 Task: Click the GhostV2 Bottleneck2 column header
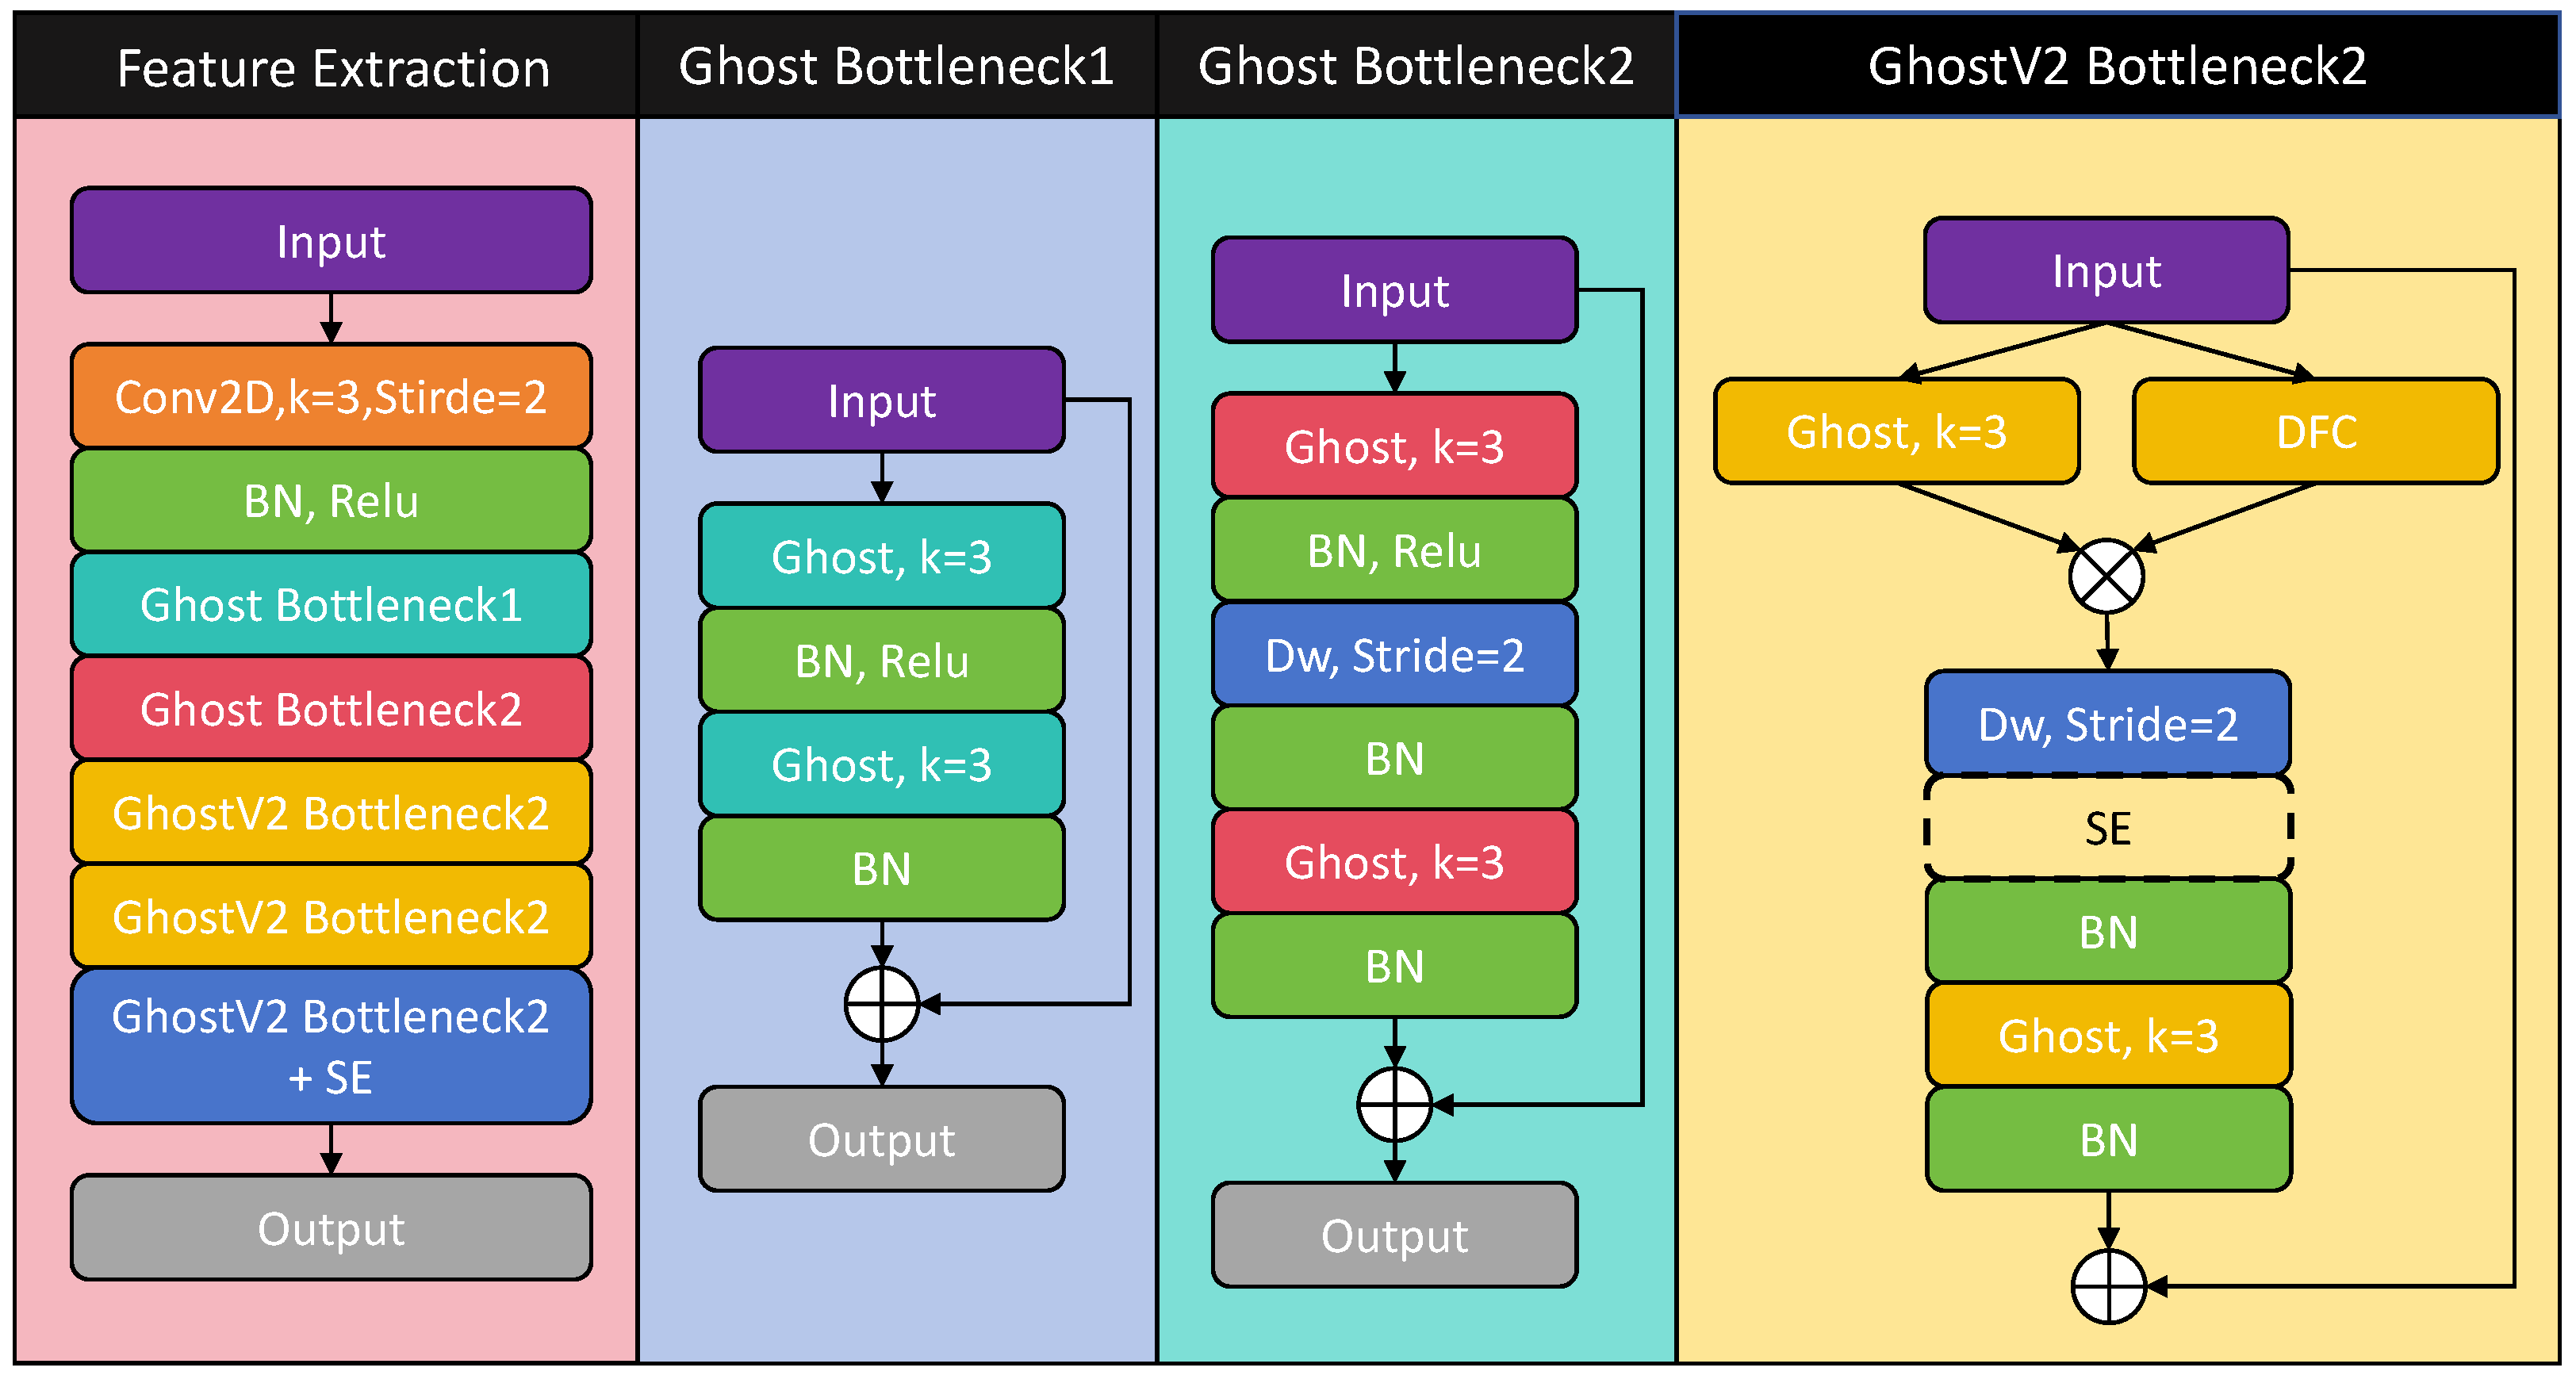click(2116, 66)
